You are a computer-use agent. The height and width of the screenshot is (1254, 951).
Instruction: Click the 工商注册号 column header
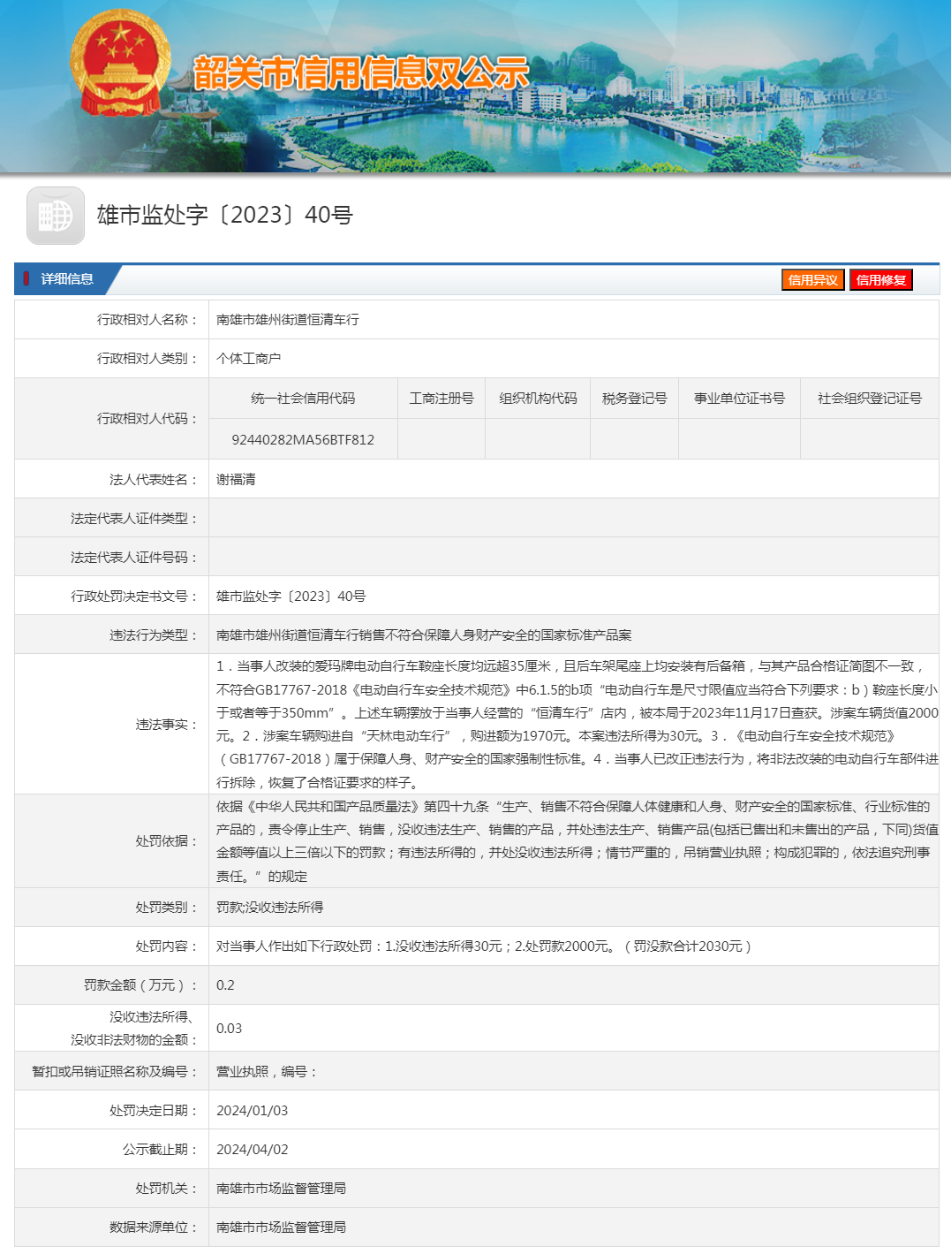click(x=442, y=399)
